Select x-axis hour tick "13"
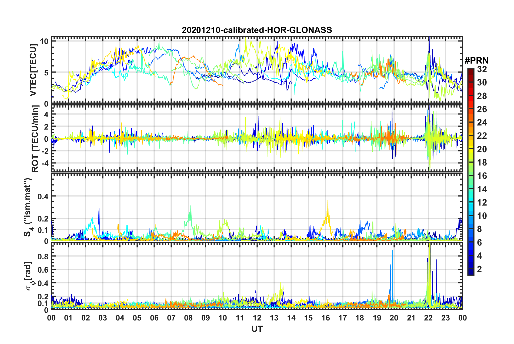 [274, 318]
